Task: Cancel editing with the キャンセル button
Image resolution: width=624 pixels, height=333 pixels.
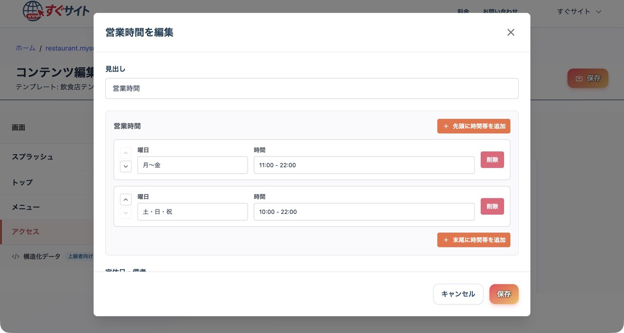Action: [458, 294]
